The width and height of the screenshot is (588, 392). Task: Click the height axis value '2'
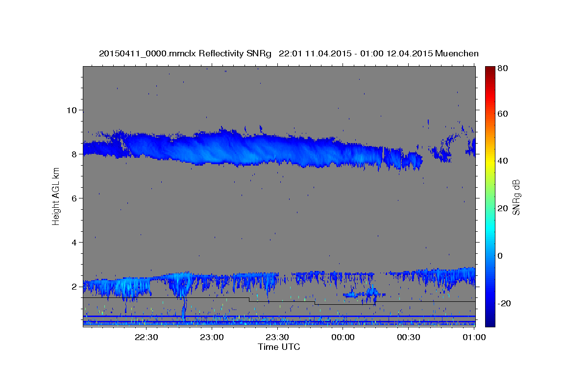click(x=75, y=286)
